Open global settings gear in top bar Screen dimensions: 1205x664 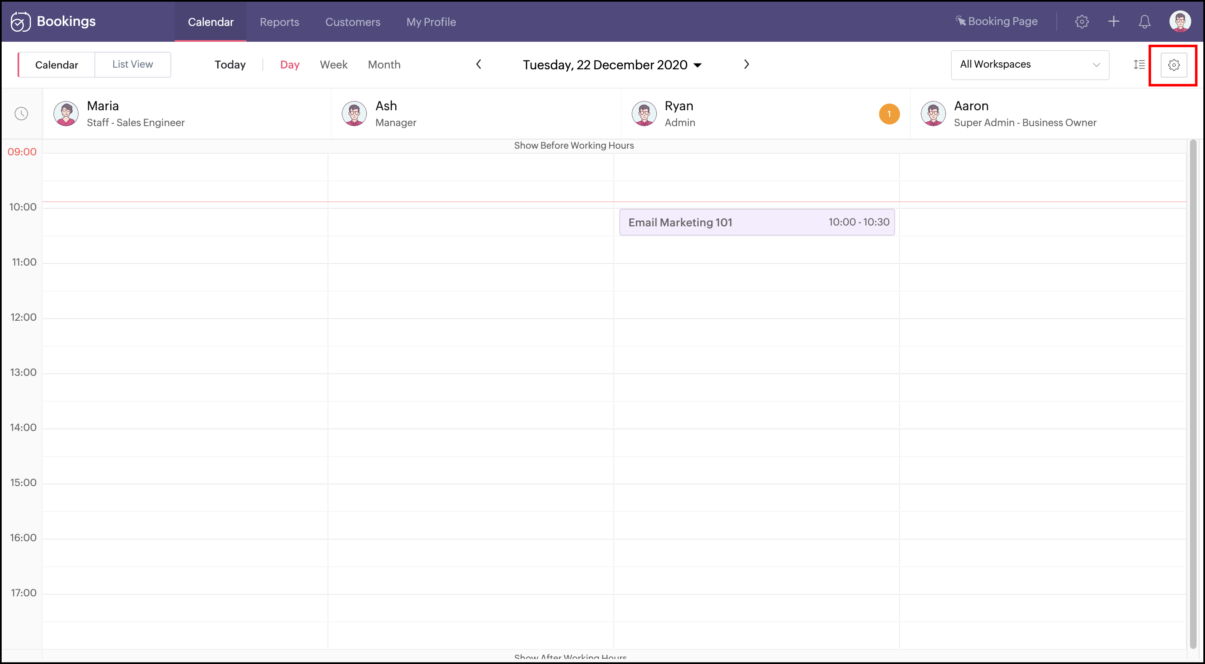tap(1081, 22)
